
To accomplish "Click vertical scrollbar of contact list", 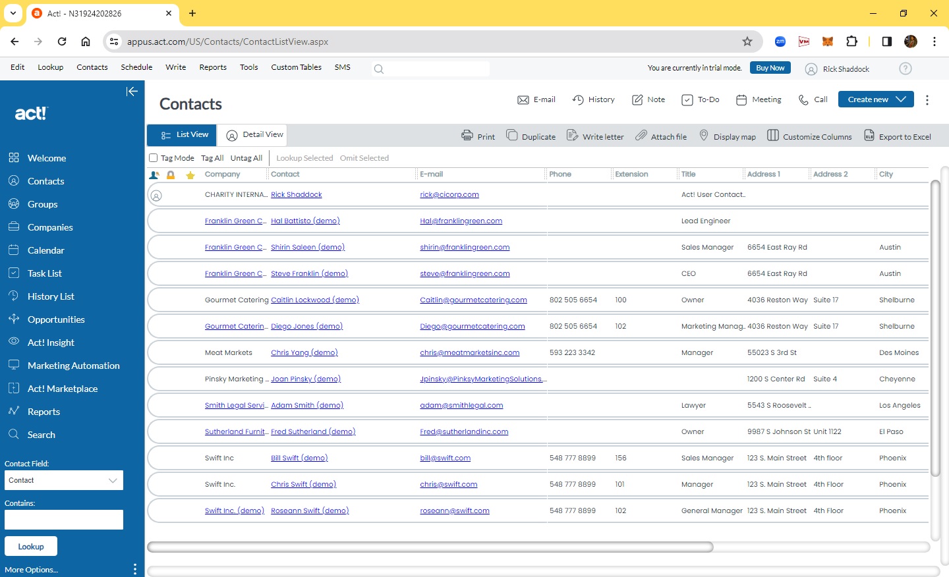I will point(935,327).
